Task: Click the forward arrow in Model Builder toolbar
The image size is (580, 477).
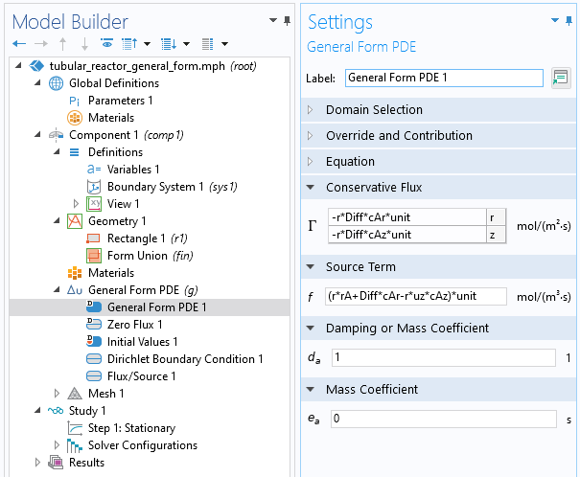Action: click(40, 44)
